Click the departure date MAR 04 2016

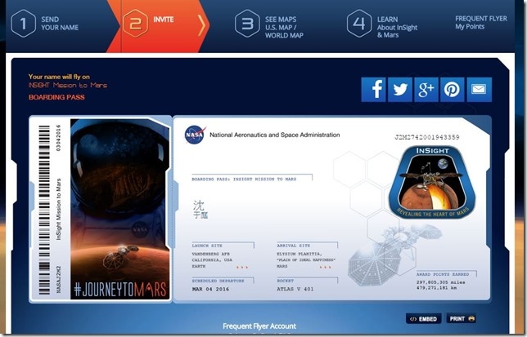click(211, 289)
